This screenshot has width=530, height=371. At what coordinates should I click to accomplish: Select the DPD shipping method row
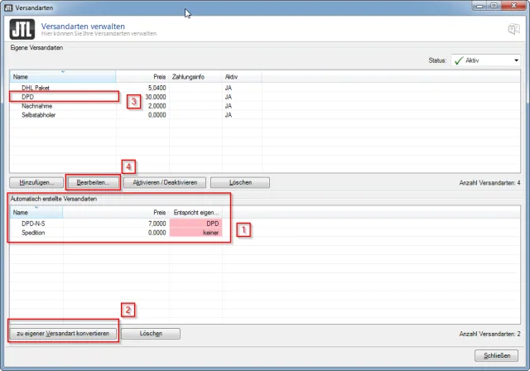coord(265,97)
